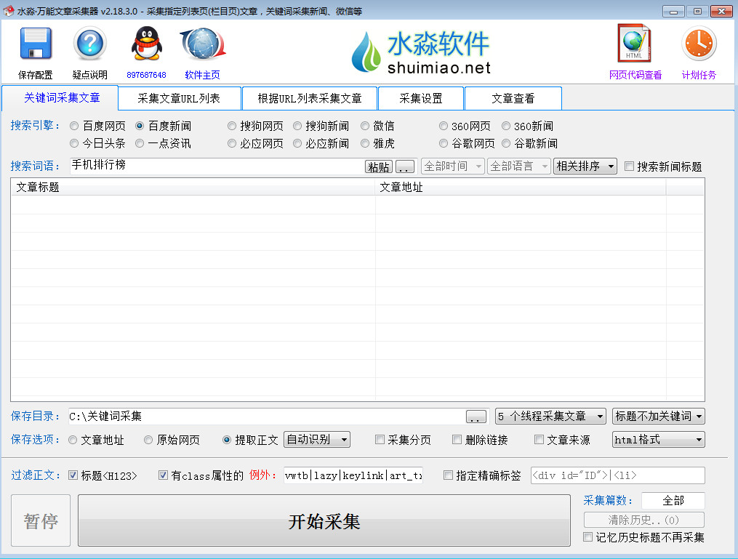Select 360新闻 search engine
Viewport: 738px width, 559px height.
[506, 126]
